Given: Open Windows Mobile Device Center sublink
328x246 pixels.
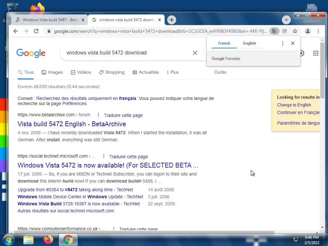Looking at the screenshot, I should [x=80, y=197].
